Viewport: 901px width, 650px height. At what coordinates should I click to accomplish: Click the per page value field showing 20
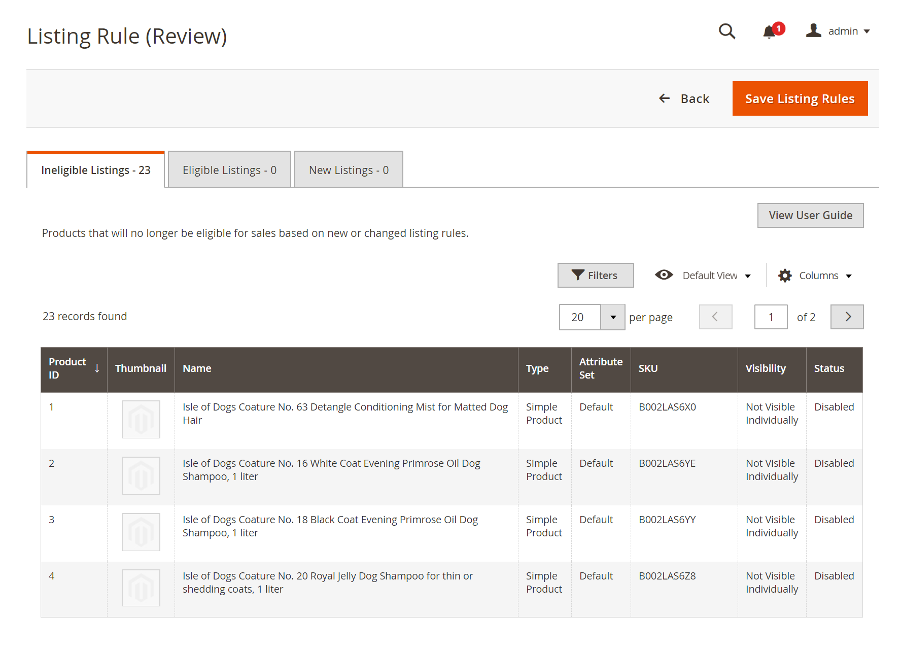580,317
